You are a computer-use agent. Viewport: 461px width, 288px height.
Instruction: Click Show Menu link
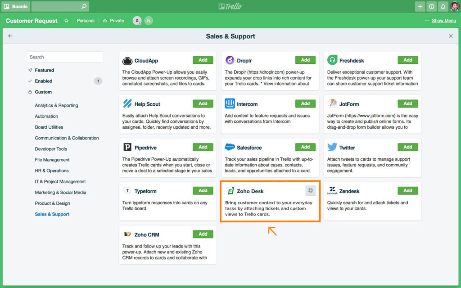pyautogui.click(x=443, y=21)
